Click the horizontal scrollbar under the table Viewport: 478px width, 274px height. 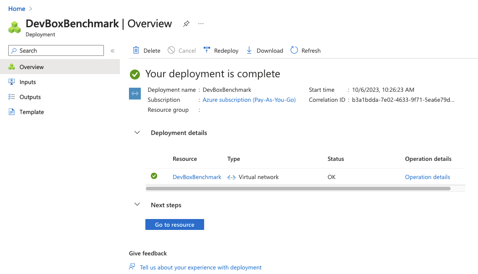pos(298,188)
